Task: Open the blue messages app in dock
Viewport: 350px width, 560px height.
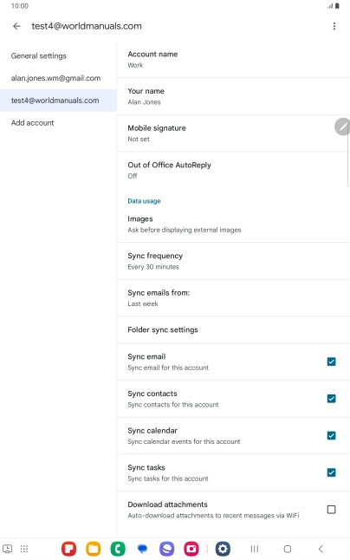Action: pos(142,549)
